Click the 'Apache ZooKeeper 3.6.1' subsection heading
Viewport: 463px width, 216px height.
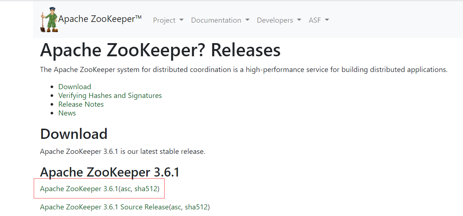point(110,172)
